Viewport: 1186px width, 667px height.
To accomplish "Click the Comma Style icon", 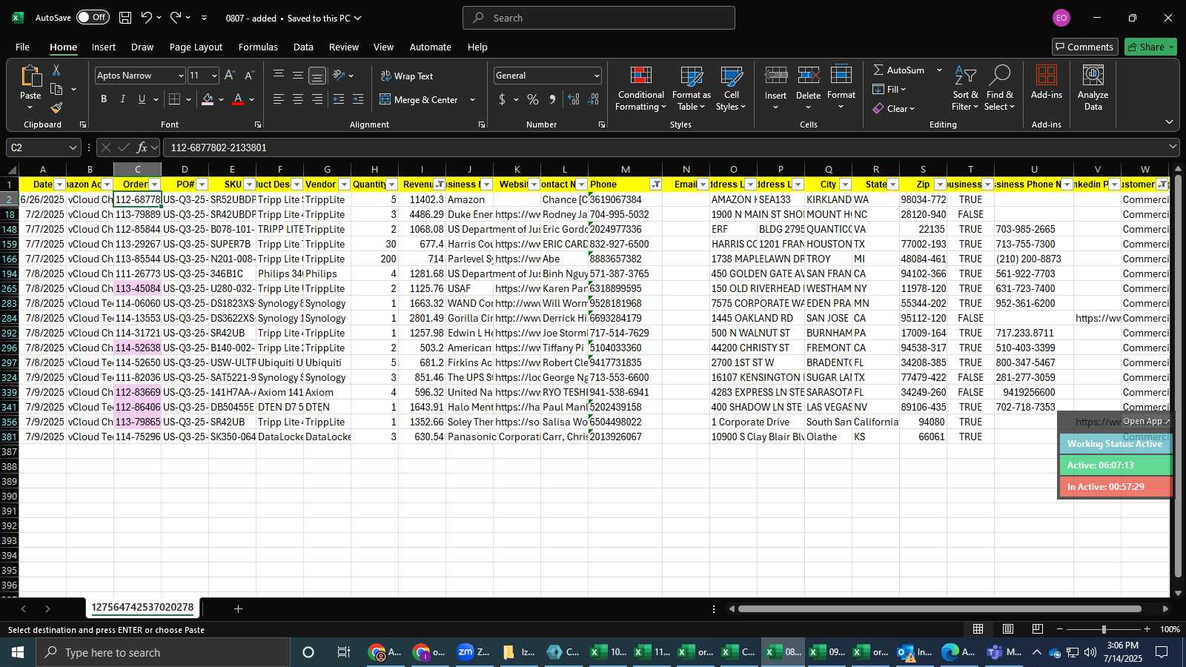I will (x=552, y=99).
